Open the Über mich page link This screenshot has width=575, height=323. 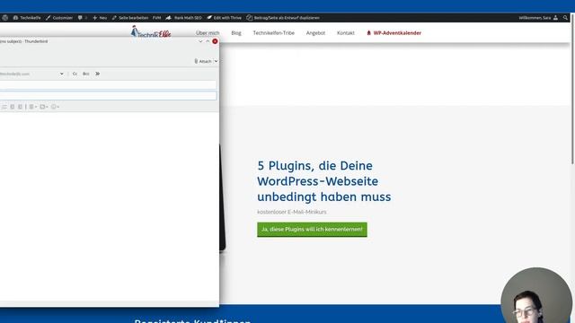coord(208,33)
